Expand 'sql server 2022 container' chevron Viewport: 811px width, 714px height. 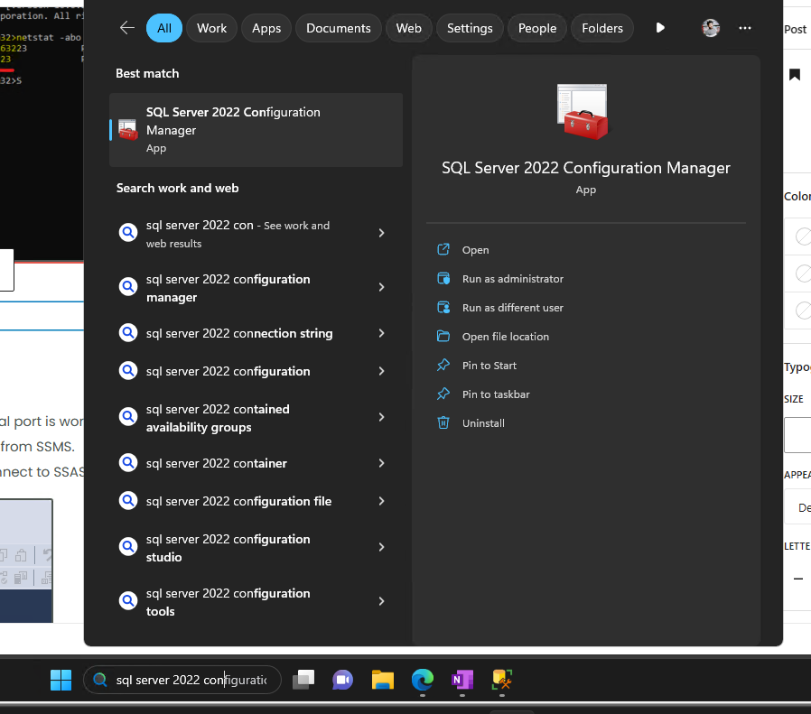tap(381, 463)
